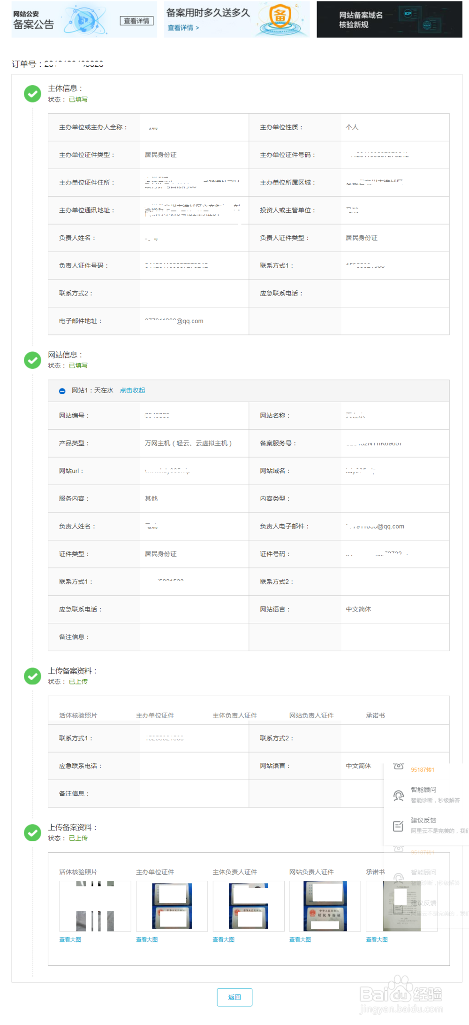Viewport: 469px width, 1025px height.
Task: Click the 95187转1 phone headset icon
Action: [x=398, y=766]
